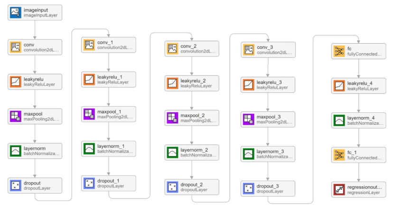This screenshot has height=211, width=394.
Task: Select the conv_2 layer node
Action: (x=192, y=49)
